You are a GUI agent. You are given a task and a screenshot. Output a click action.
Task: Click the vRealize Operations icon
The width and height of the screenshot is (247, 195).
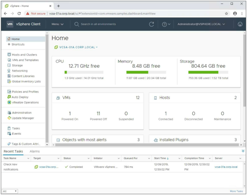9,102
